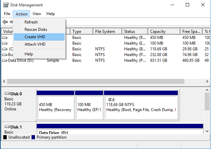Click drive icon of the 232.88 GB volume
Image resolution: width=211 pixels, height=149 pixels.
click(x=5, y=55)
